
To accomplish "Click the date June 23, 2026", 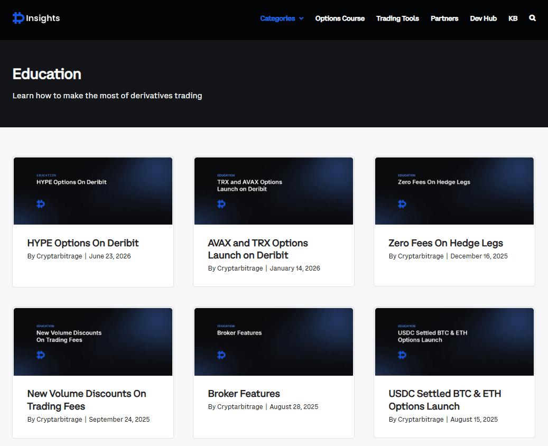I will (110, 256).
